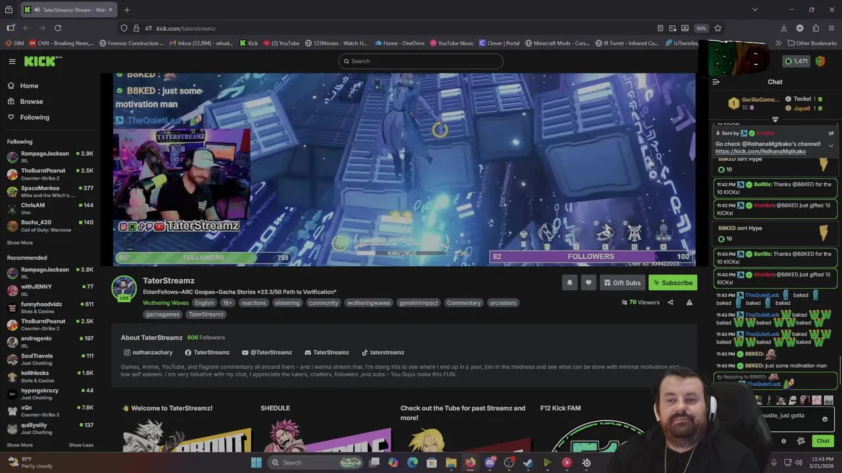Click Show Less in Recommended

pyautogui.click(x=82, y=445)
